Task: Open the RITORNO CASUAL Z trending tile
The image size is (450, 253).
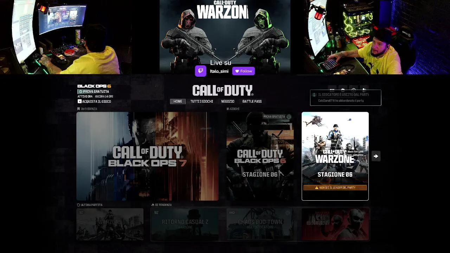Action: pos(185,224)
